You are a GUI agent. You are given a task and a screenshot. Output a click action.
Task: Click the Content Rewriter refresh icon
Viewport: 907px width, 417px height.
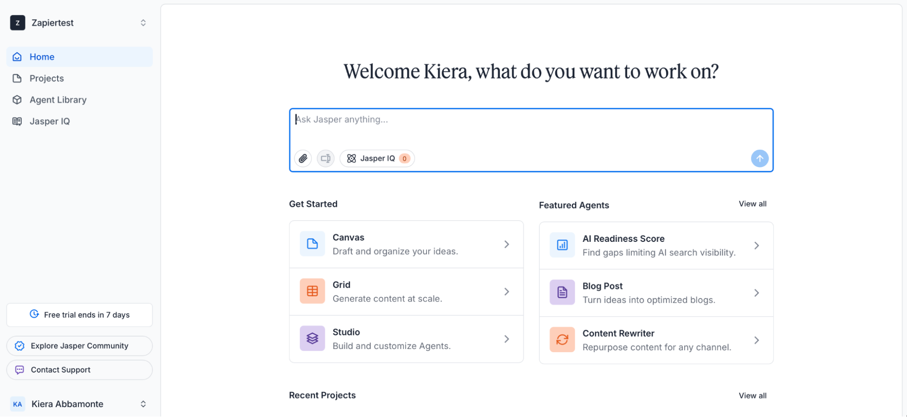(x=562, y=339)
